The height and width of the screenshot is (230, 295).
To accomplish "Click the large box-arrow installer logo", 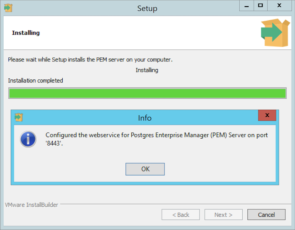I will (275, 33).
